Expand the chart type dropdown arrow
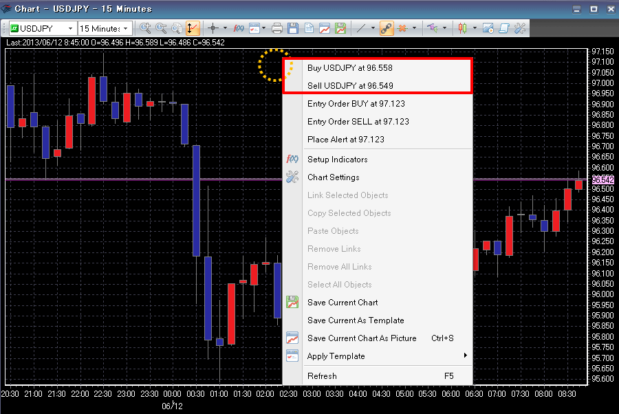Screen dimensions: 619x414 475,28
